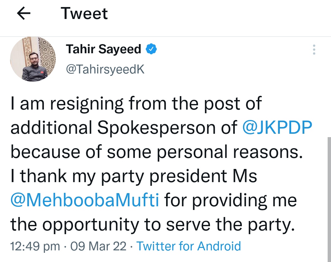Screen dimensions: 331x262
Task: Click the display name Tahir Sayeed
Action: click(x=104, y=49)
